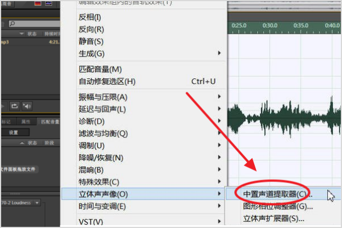Click the arrow beside 时间与变调(E)

tap(219, 206)
